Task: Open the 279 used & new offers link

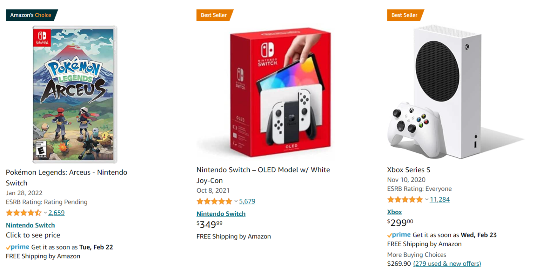Action: click(447, 264)
